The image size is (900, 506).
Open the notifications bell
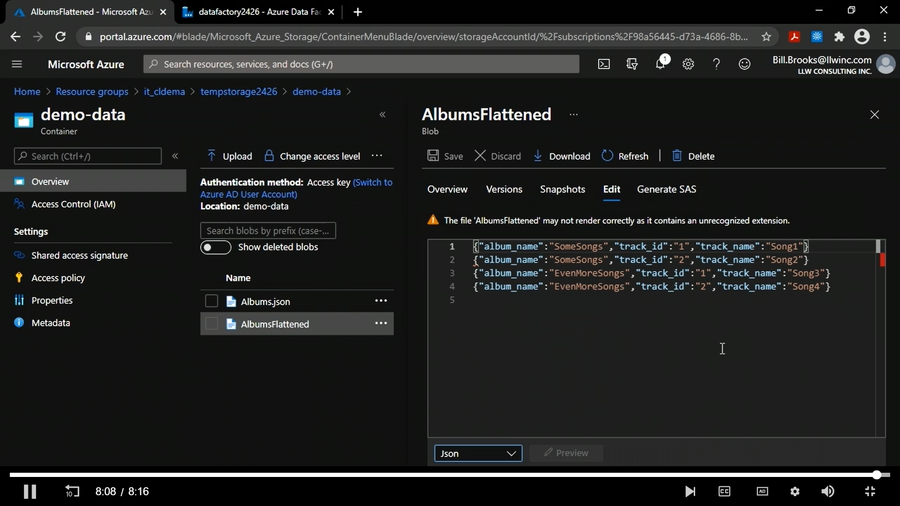[x=660, y=64]
